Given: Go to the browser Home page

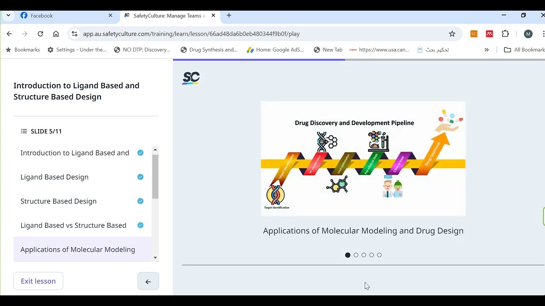Looking at the screenshot, I should pyautogui.click(x=56, y=34).
